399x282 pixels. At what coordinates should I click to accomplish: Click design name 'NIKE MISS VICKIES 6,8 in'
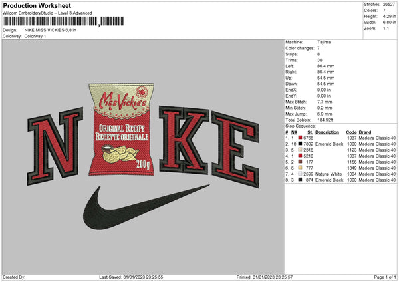51,30
